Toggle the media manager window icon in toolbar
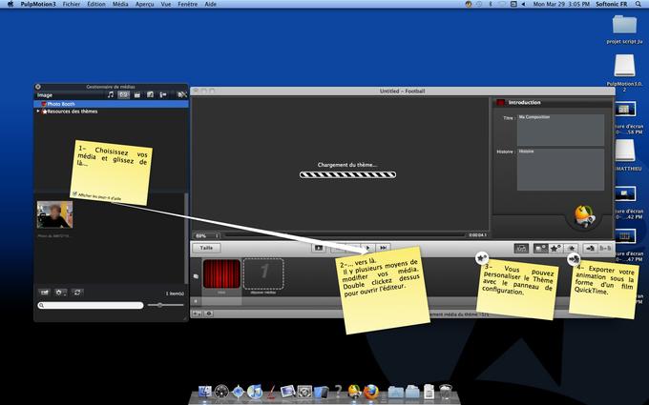 [x=521, y=248]
